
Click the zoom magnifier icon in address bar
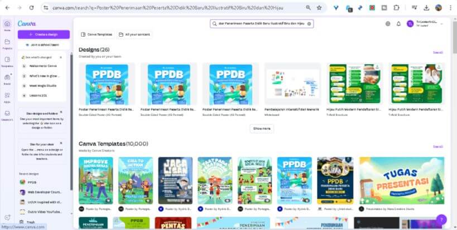308,8
